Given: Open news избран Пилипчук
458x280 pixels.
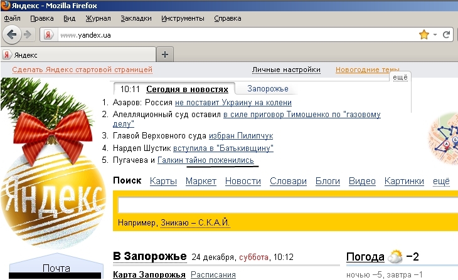Looking at the screenshot, I should 241,136.
